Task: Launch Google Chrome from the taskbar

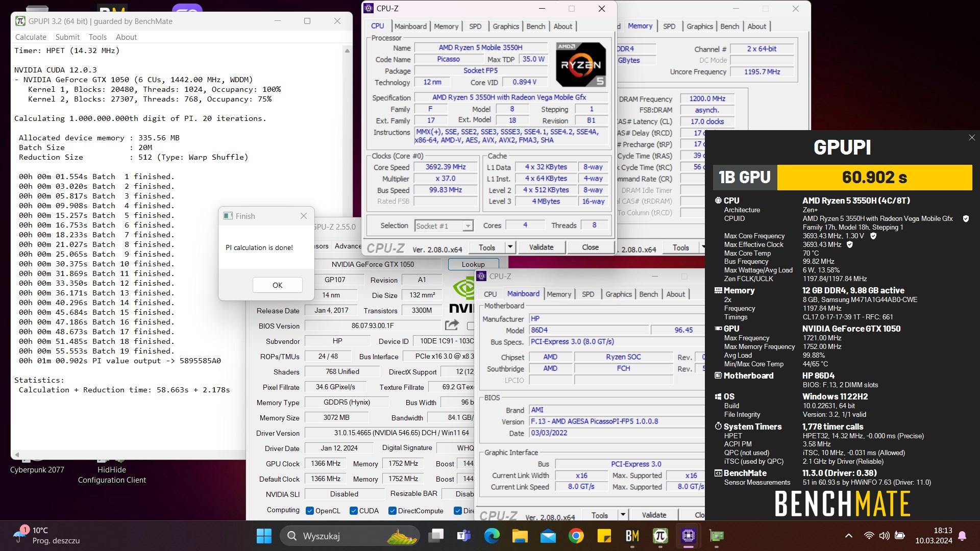Action: click(576, 536)
